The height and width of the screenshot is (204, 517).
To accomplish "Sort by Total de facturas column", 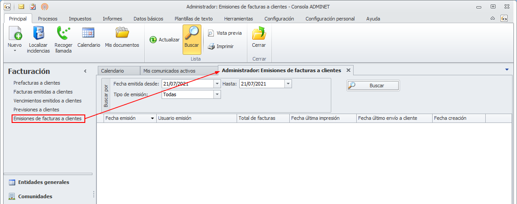I will [263, 118].
